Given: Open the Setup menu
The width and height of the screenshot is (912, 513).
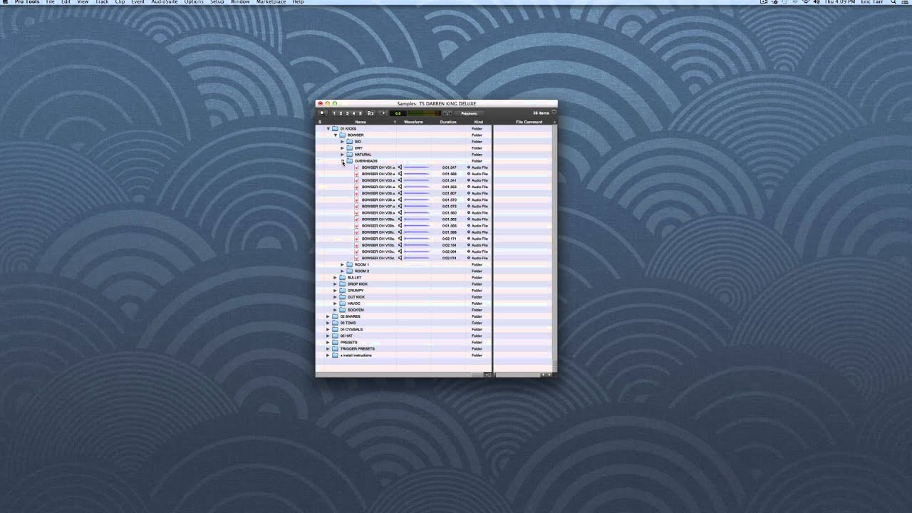Looking at the screenshot, I should point(217,2).
